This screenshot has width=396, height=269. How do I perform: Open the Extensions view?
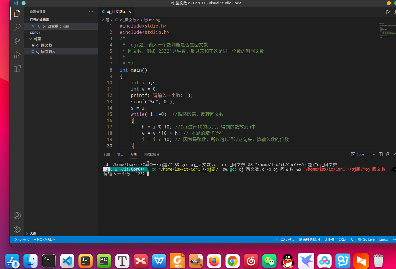coord(17,69)
